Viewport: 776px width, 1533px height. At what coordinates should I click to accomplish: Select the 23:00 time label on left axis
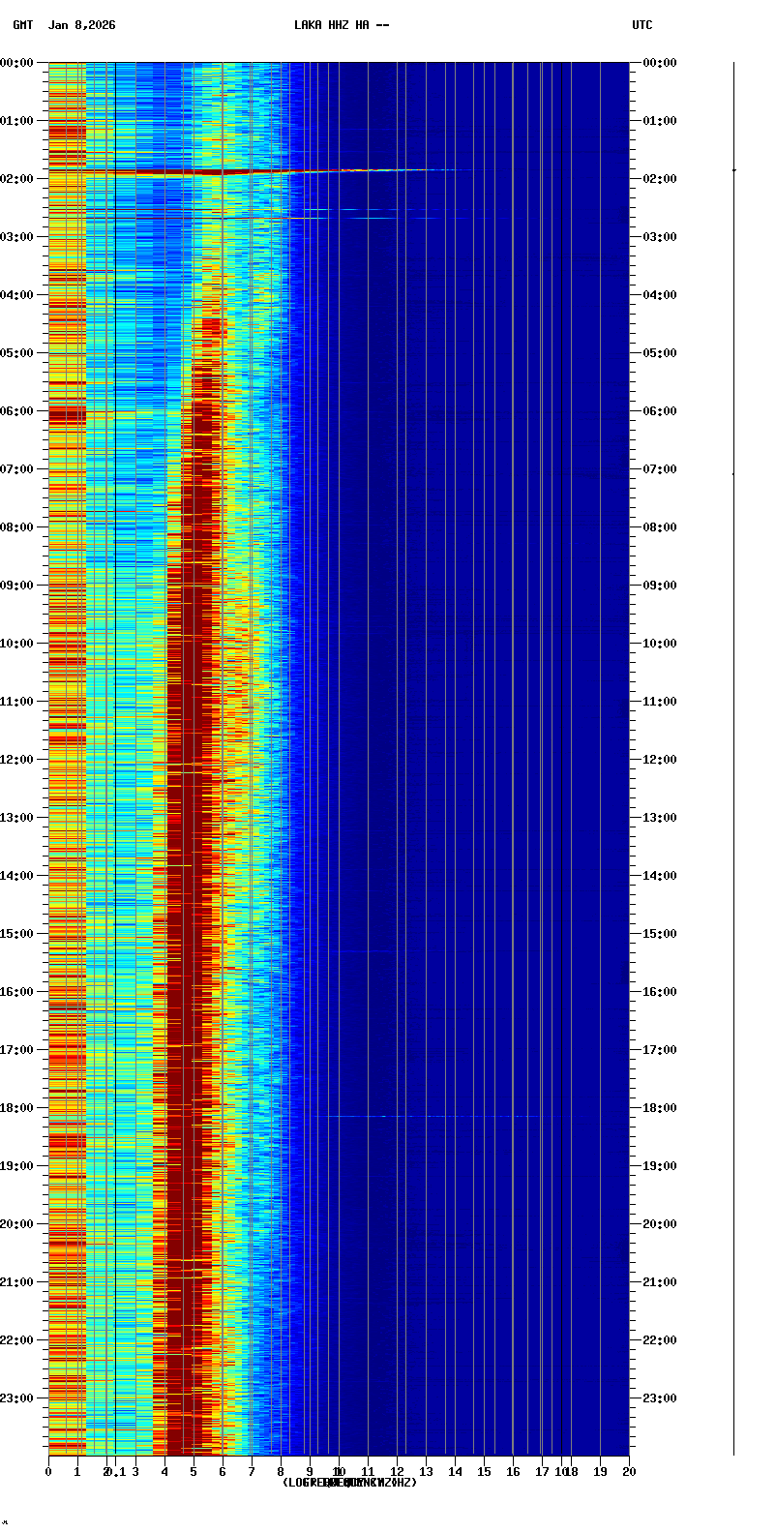[x=17, y=1398]
